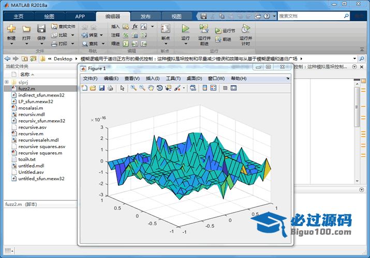Open Figure 1 Insert (插入) menu
370x258 pixels.
pos(153,78)
